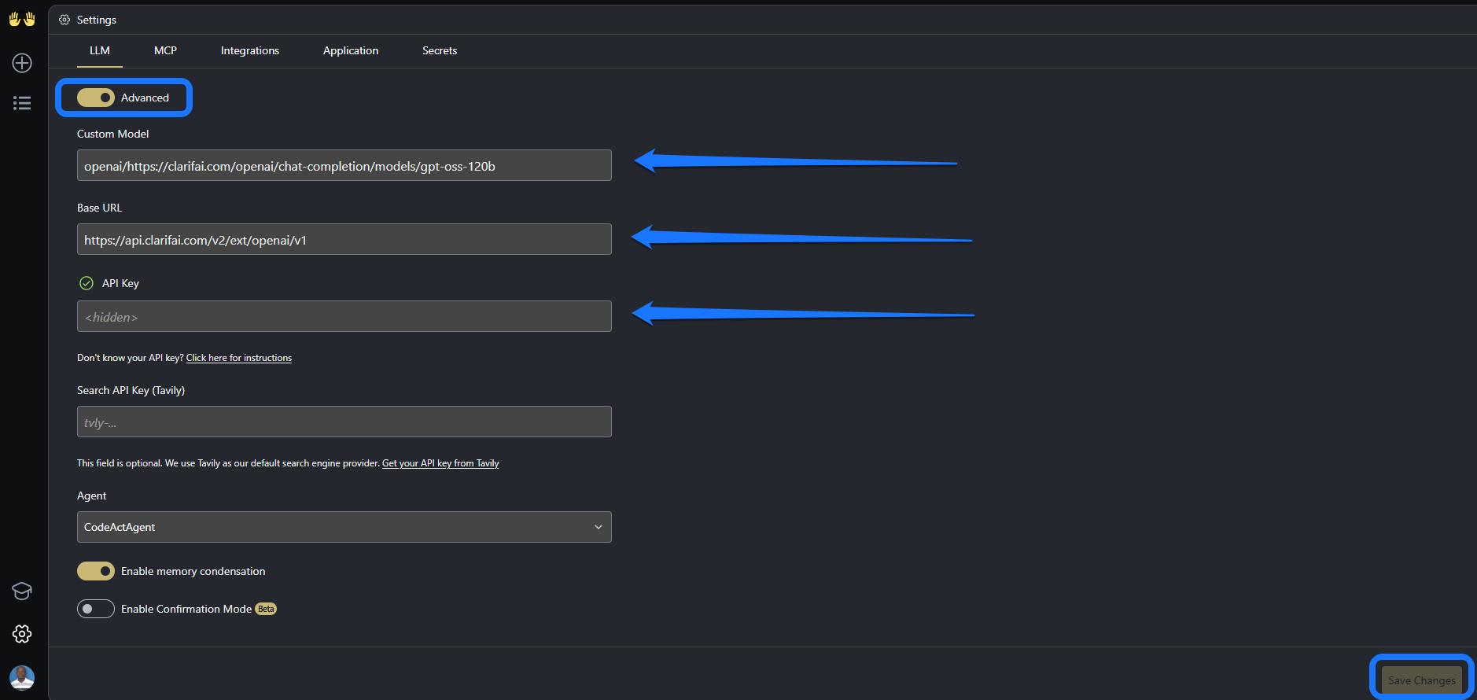The image size is (1477, 700).
Task: Open the Integrations tab
Action: coord(250,50)
